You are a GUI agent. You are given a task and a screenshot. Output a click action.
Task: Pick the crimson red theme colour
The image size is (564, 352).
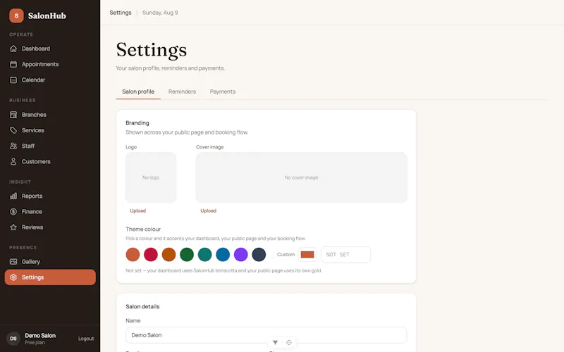[151, 254]
